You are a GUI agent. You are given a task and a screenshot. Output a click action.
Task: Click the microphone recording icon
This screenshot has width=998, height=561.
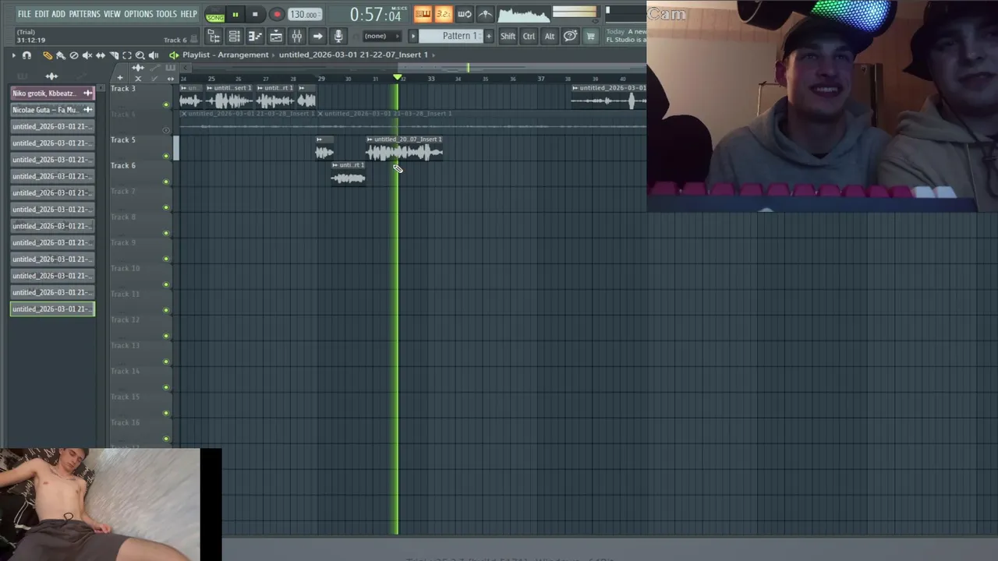338,36
